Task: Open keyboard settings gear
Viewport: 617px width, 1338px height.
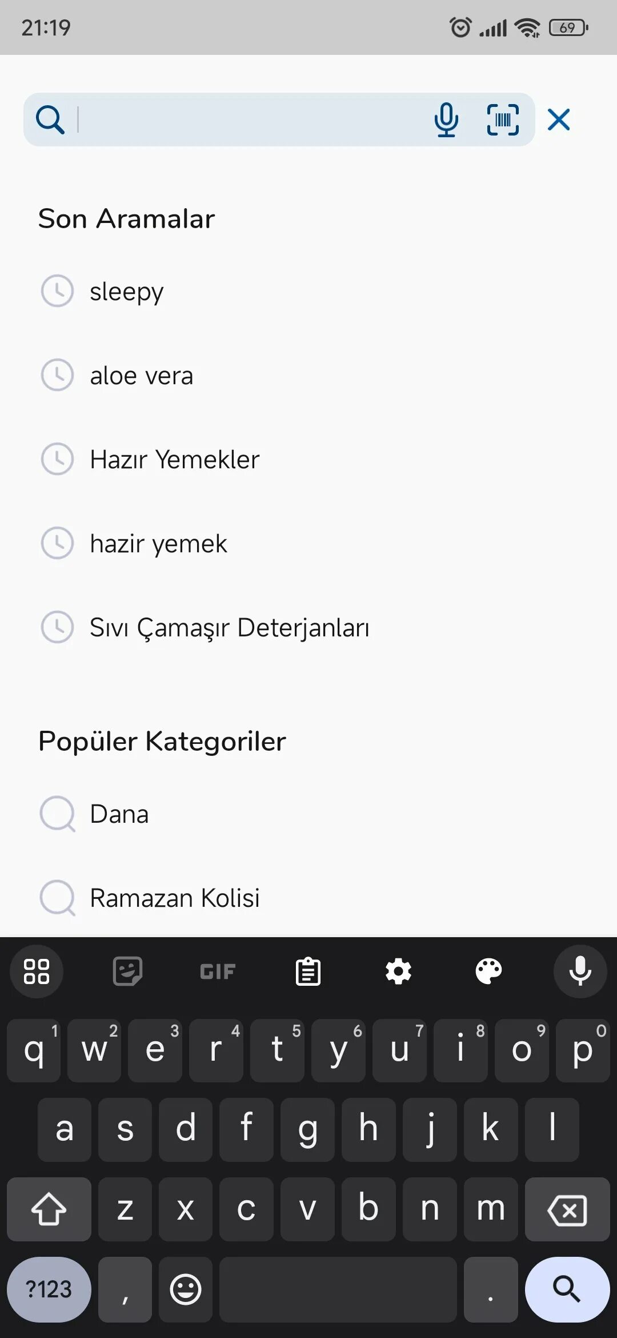Action: point(398,971)
